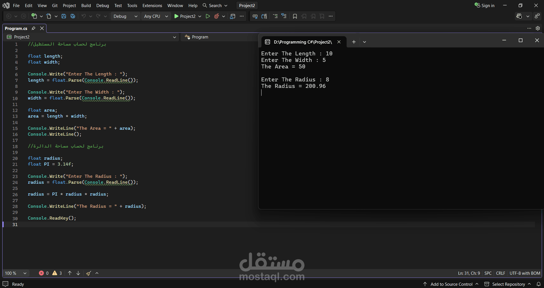Click the error count indicator showing 0
Image resolution: width=544 pixels, height=288 pixels.
click(44, 273)
